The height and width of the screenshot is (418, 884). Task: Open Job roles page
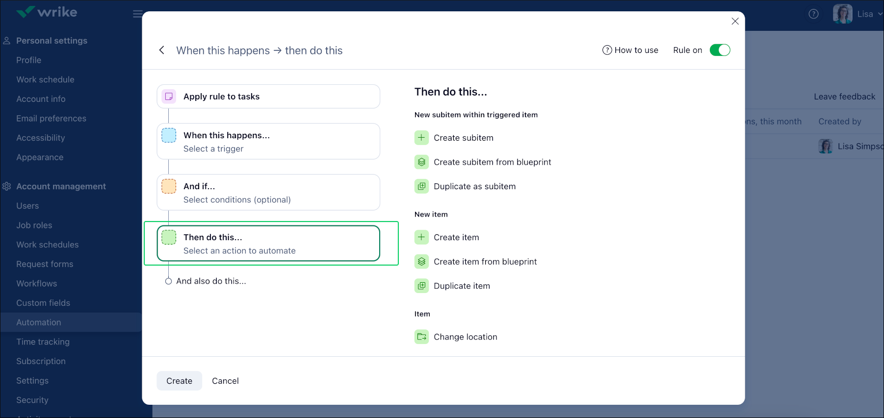[x=34, y=225]
